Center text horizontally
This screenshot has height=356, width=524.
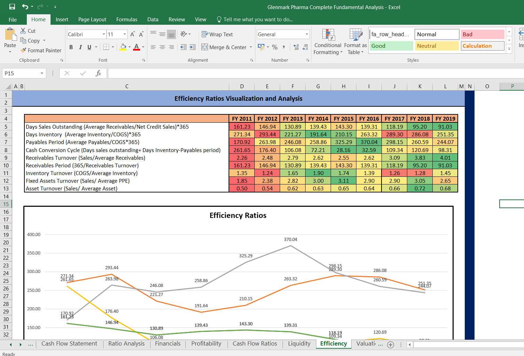[x=162, y=47]
